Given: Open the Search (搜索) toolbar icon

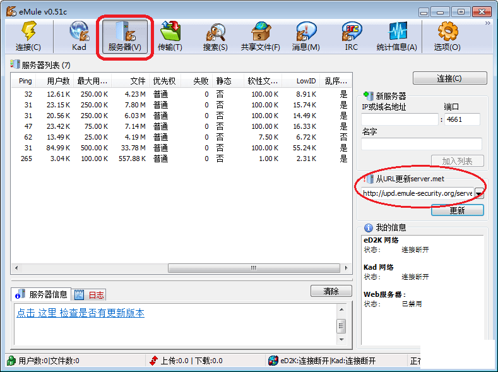Looking at the screenshot, I should tap(216, 32).
